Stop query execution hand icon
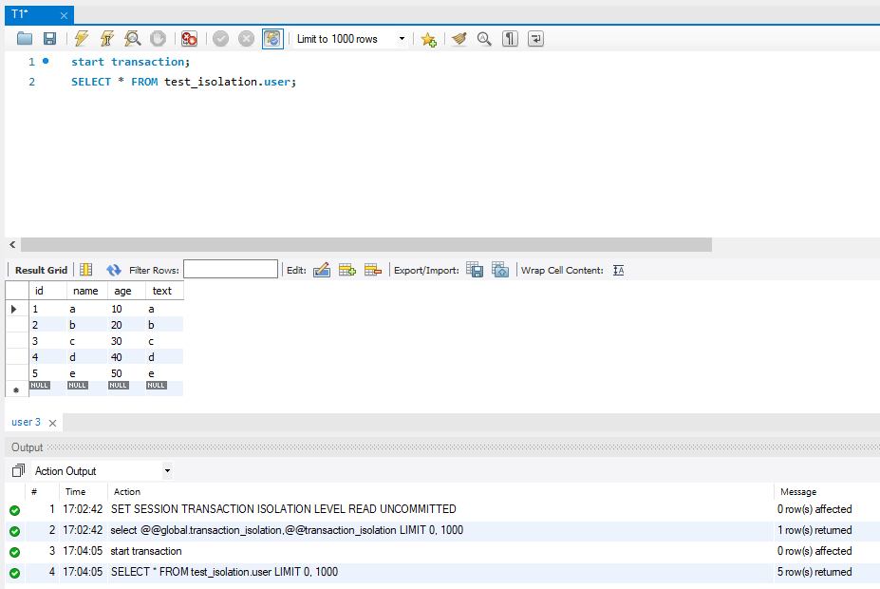Viewport: 880px width, 589px height. coord(159,39)
